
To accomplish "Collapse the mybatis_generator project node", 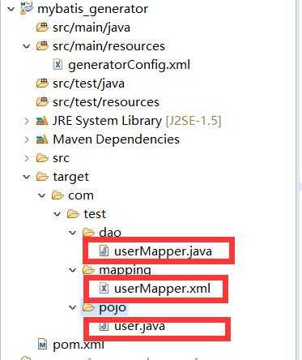I will pyautogui.click(x=11, y=9).
